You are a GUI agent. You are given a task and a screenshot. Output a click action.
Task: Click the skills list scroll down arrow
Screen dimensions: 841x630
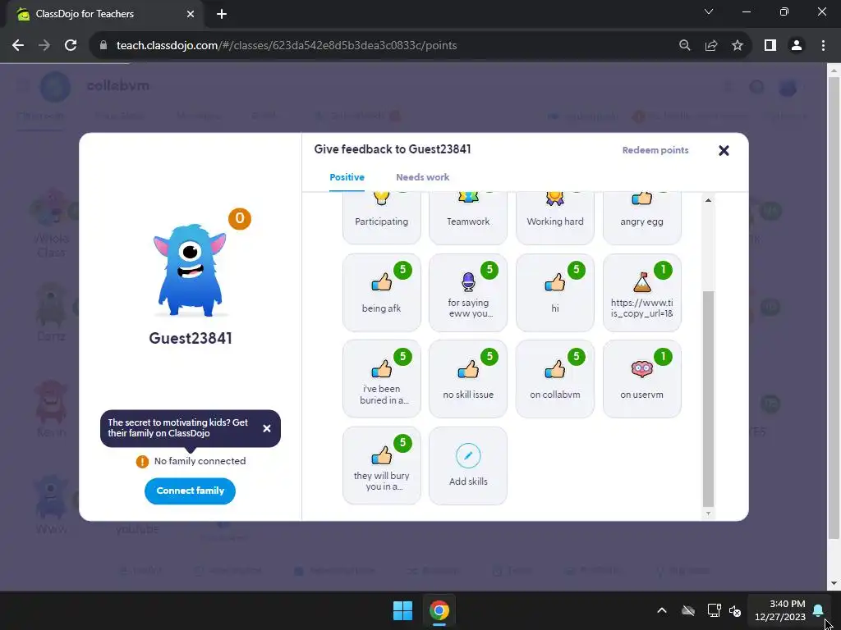point(708,514)
